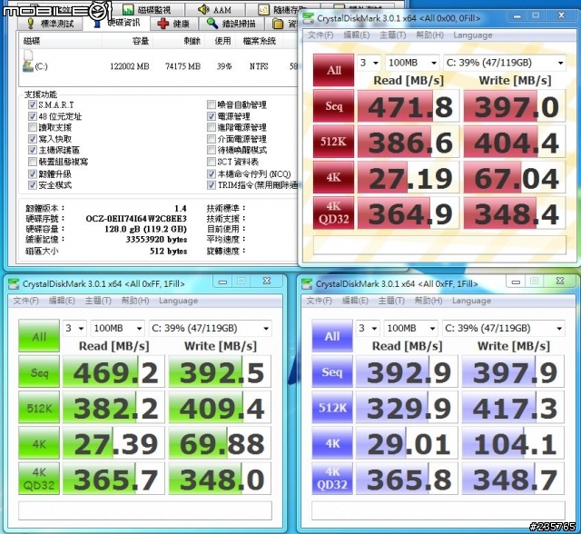Viewport: 581px width, 534px height.
Task: Open drive C: dropdown in blue CrystalDiskMark
Action: 503,328
